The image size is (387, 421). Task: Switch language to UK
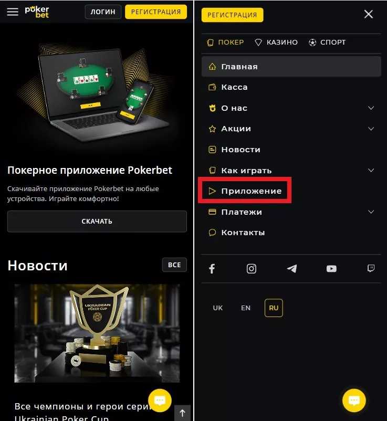[218, 308]
